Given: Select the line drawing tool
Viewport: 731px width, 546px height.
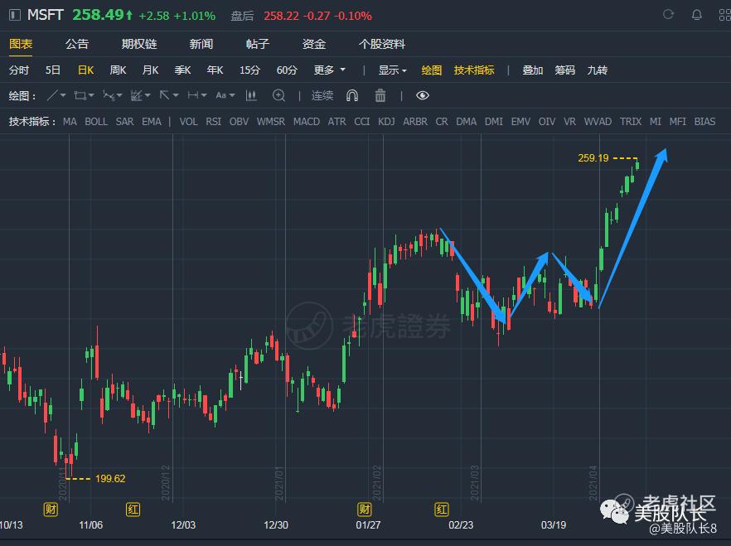Looking at the screenshot, I should tap(52, 95).
